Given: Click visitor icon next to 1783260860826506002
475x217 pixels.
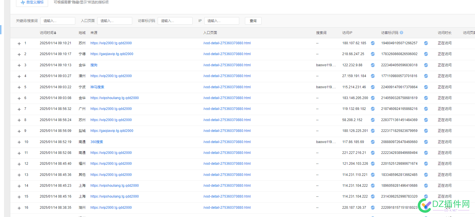Looking at the screenshot, I should (426, 54).
